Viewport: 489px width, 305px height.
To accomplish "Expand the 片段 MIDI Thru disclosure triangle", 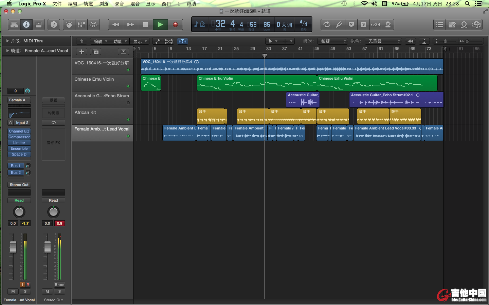I will [7, 41].
